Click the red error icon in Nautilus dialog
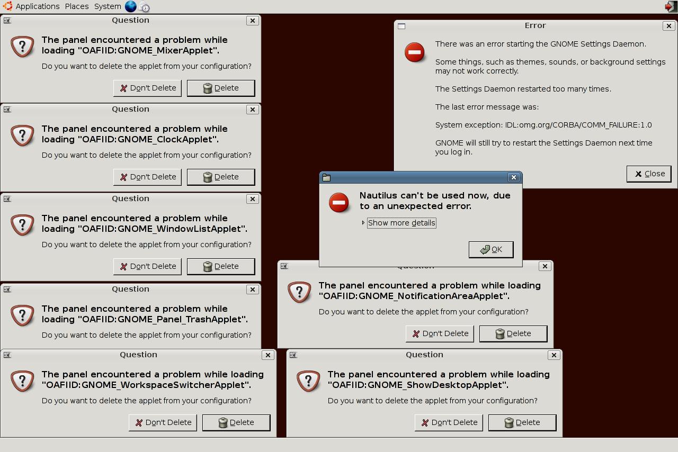This screenshot has height=452, width=678. [339, 202]
